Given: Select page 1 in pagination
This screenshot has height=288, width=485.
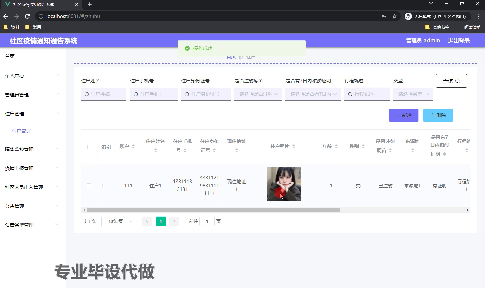Looking at the screenshot, I should [161, 221].
